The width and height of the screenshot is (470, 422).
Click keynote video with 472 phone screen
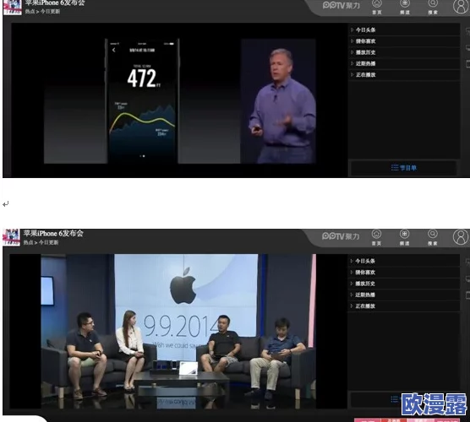[179, 100]
